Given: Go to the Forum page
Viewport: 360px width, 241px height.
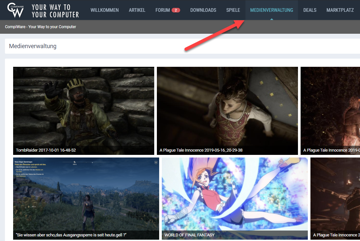Looking at the screenshot, I should tap(162, 10).
